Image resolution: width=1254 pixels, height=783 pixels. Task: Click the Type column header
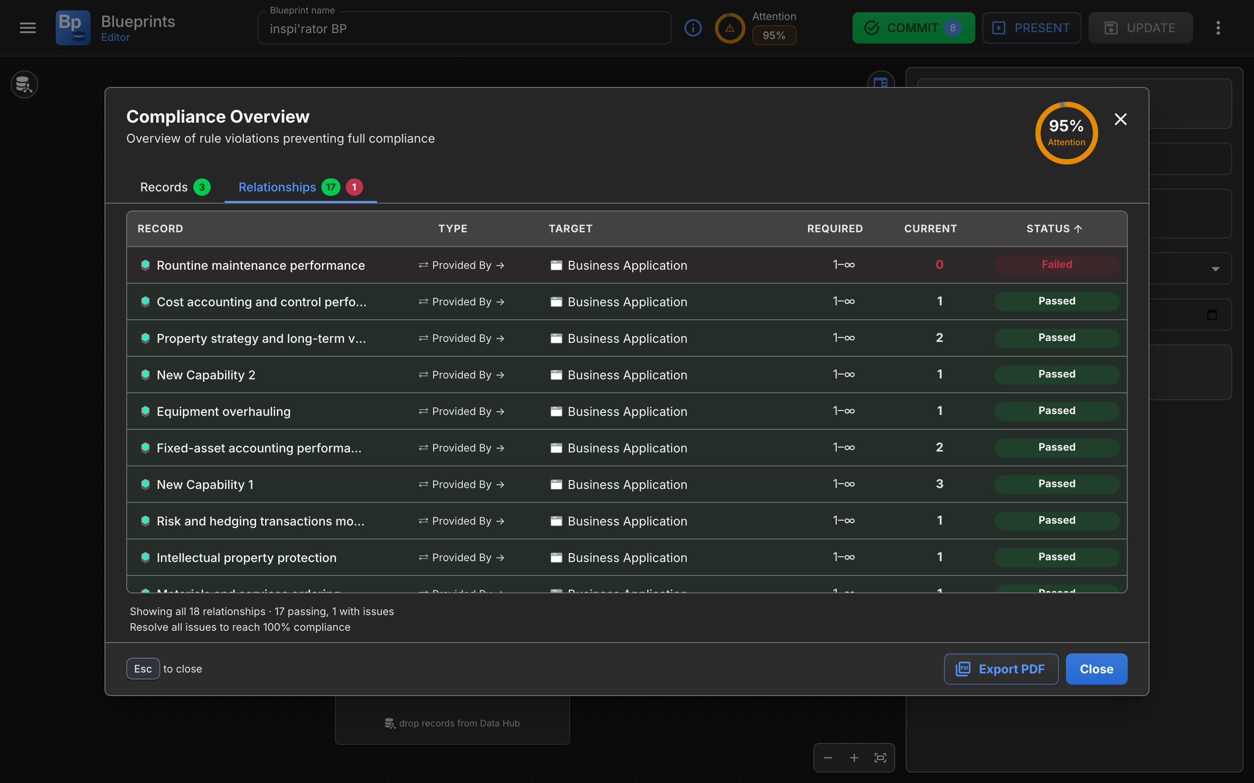(453, 228)
